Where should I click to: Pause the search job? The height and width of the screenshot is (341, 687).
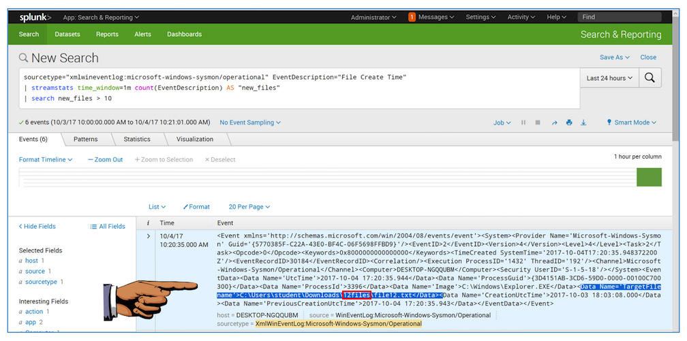pos(523,123)
